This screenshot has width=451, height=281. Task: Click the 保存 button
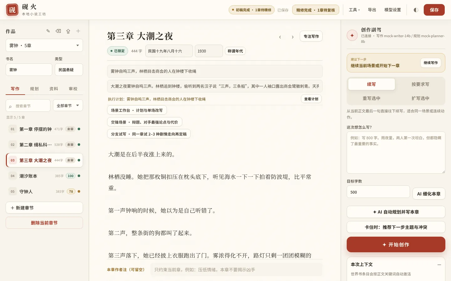[x=434, y=10]
